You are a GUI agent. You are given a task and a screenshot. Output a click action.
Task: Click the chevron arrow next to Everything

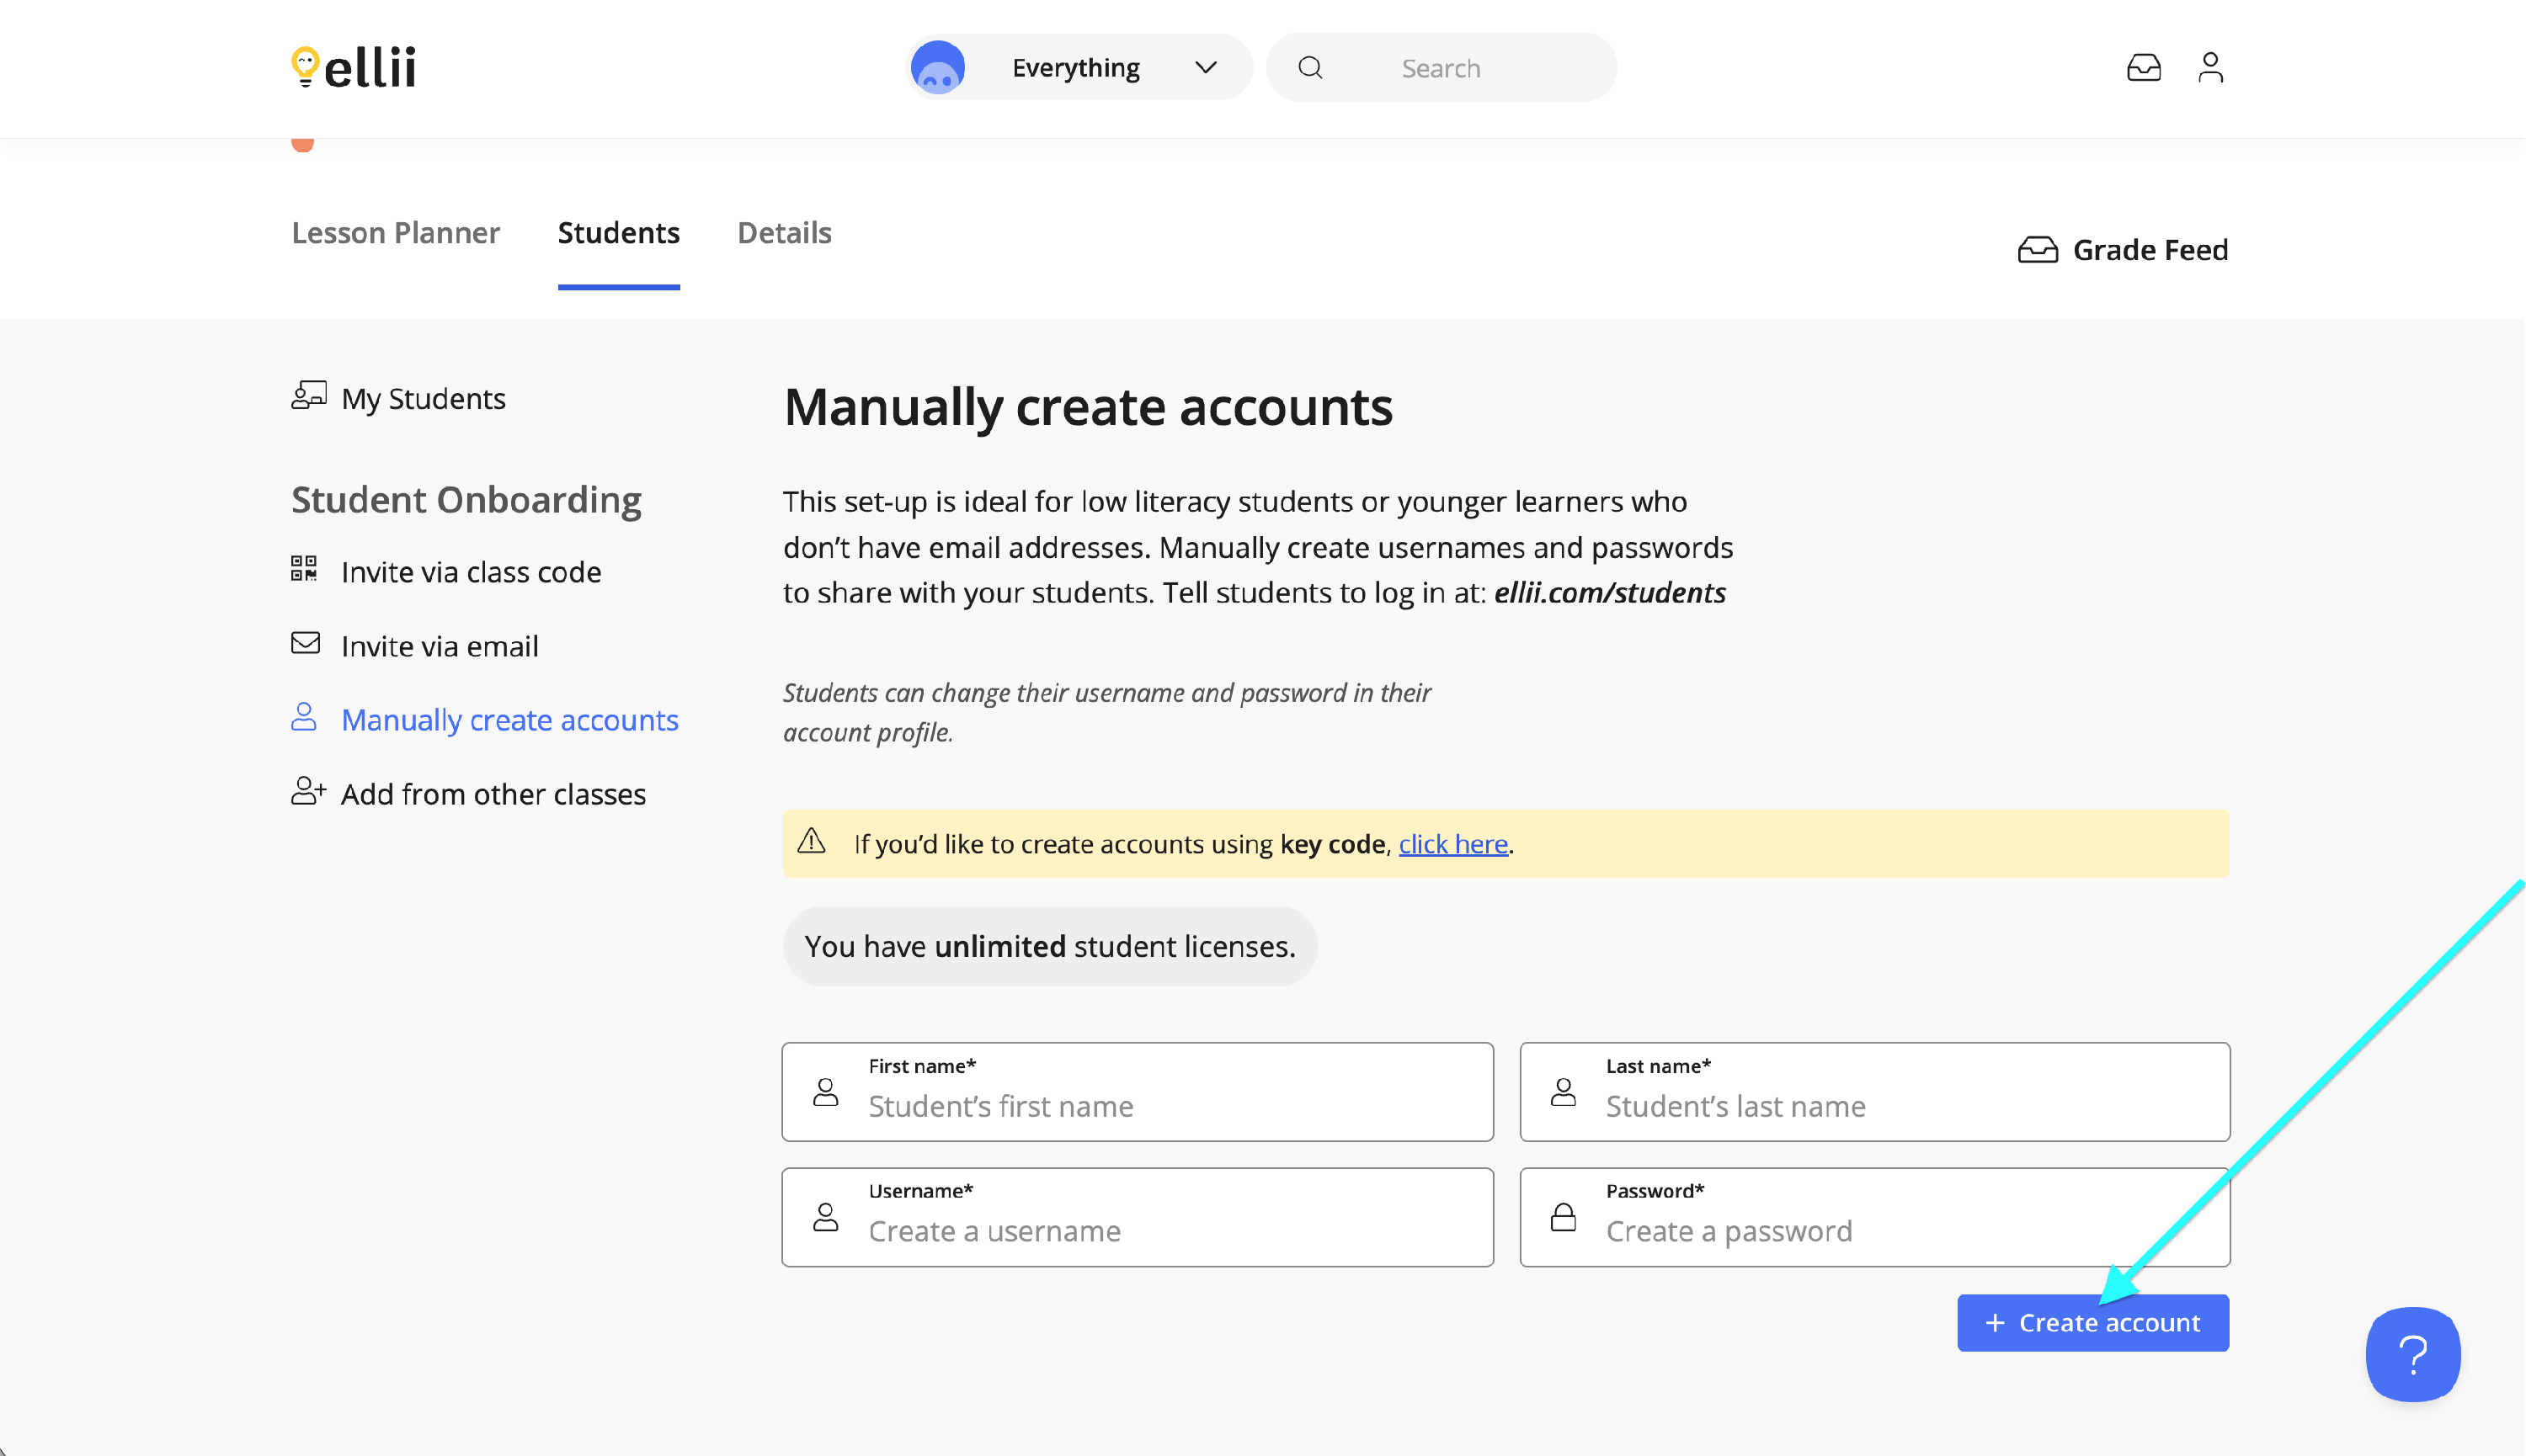[1206, 67]
